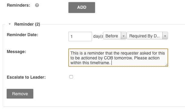
Task: Click arrow on the Before dropdown
Action: click(x=124, y=36)
